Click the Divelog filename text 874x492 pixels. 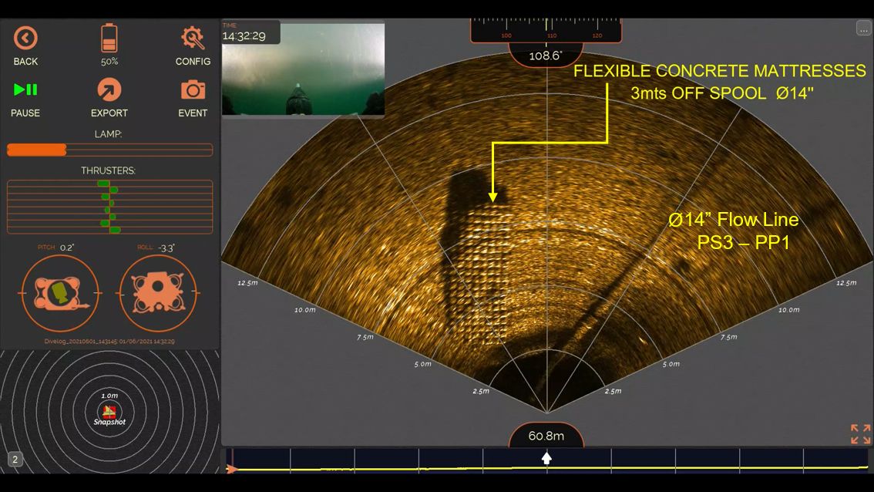tap(109, 341)
